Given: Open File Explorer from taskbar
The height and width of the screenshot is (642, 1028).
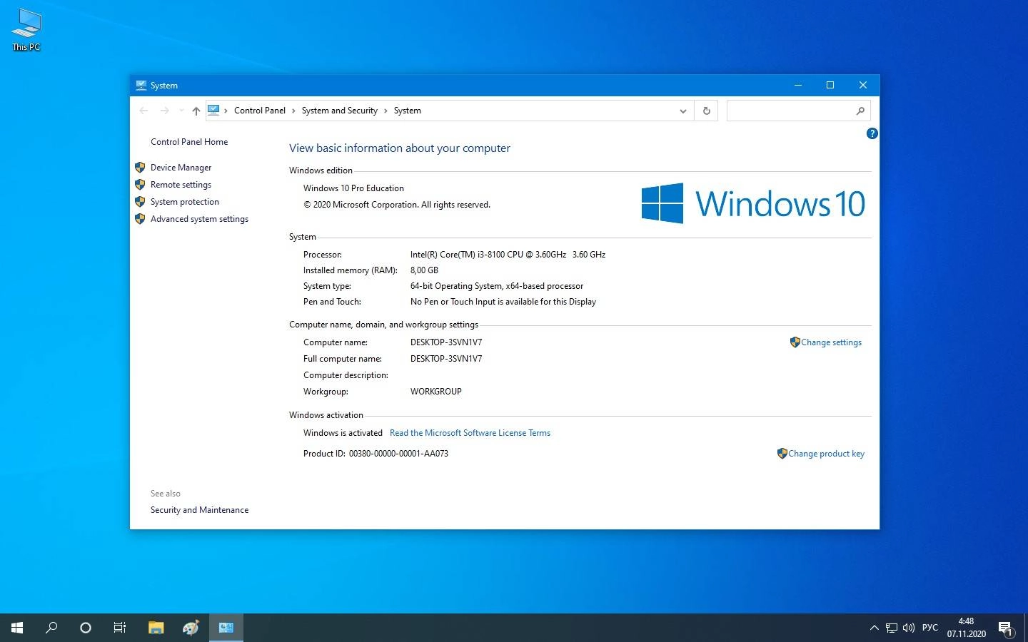Looking at the screenshot, I should coord(156,628).
